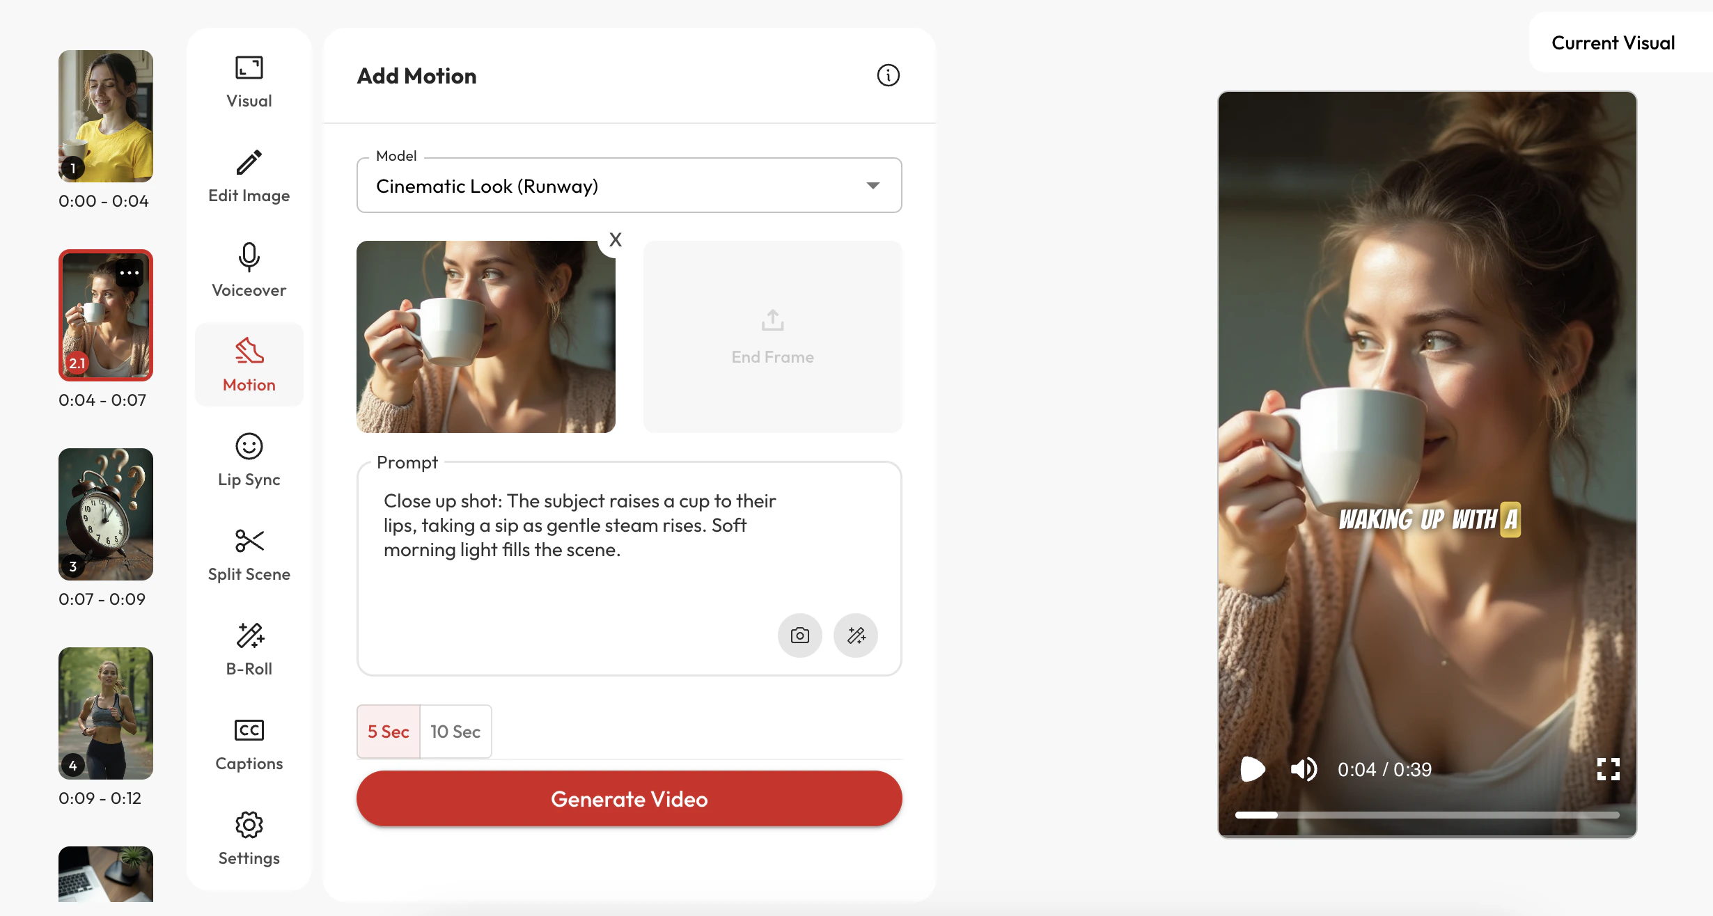Image resolution: width=1713 pixels, height=916 pixels.
Task: Enhance prompt with the magic wand icon
Action: tap(856, 635)
